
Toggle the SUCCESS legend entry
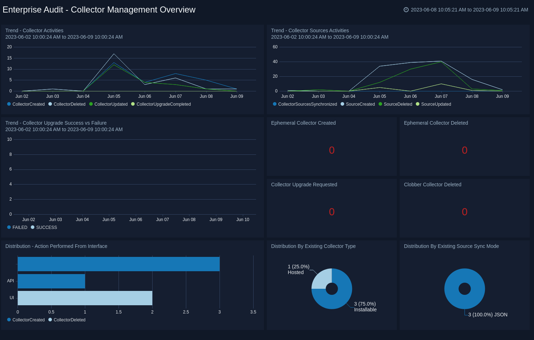click(x=46, y=228)
